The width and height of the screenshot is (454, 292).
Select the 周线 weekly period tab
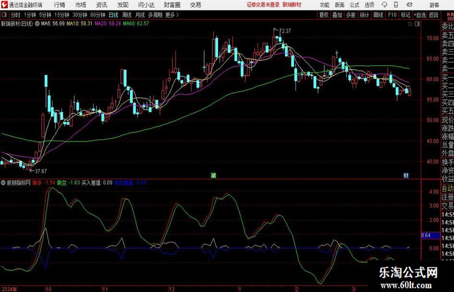pyautogui.click(x=127, y=15)
